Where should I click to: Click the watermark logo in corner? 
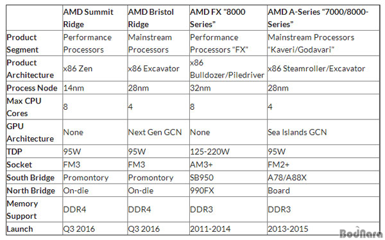(x=361, y=233)
